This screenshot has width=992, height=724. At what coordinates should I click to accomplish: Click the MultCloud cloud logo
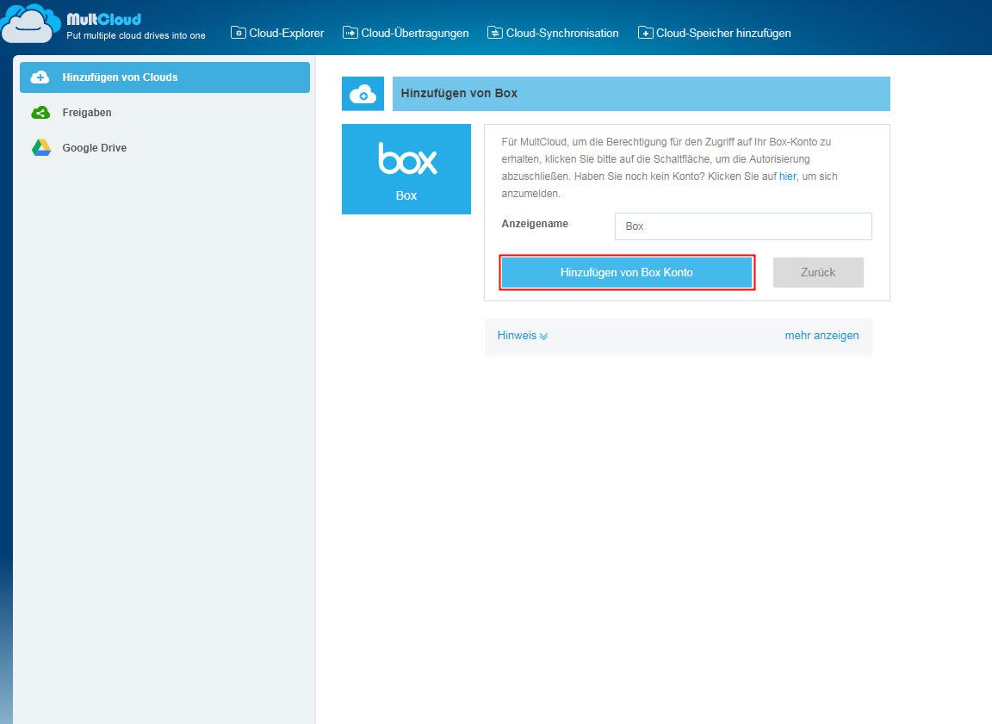31,23
